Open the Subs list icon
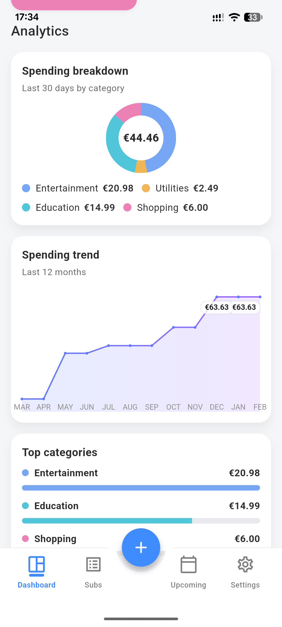Screen dimensions: 282x627 pyautogui.click(x=93, y=565)
